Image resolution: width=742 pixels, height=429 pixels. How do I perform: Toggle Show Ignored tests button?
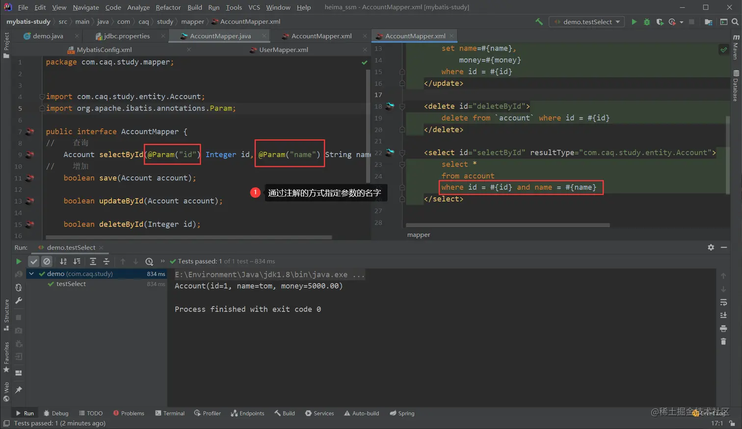(x=47, y=261)
